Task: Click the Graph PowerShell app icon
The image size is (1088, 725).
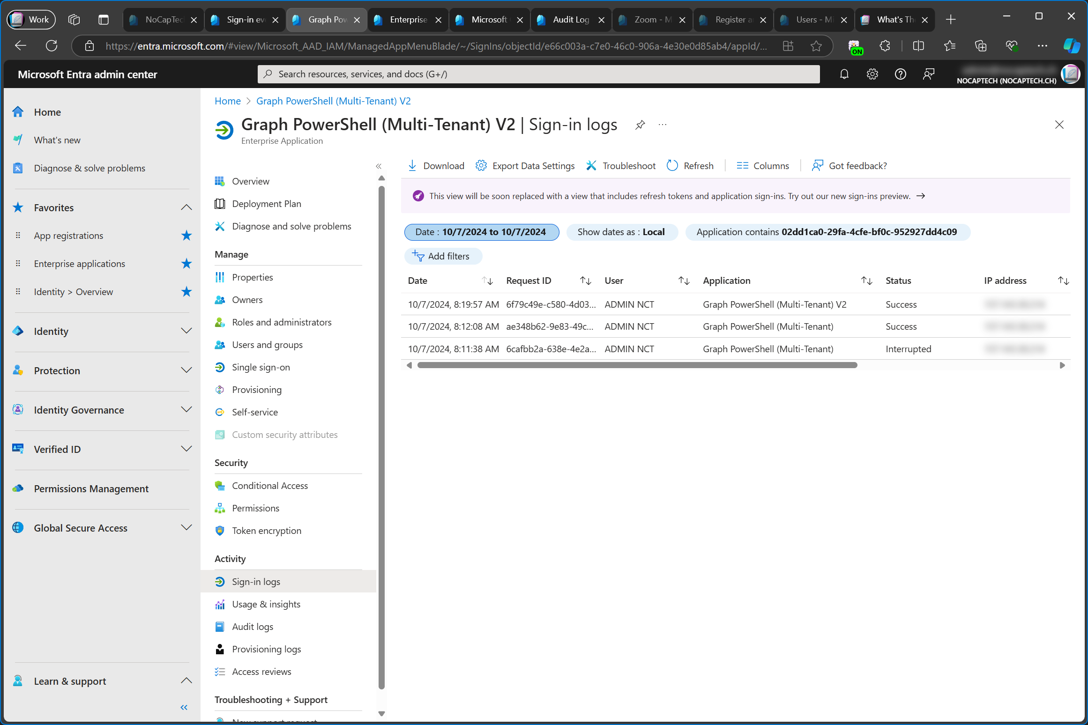Action: coord(225,129)
